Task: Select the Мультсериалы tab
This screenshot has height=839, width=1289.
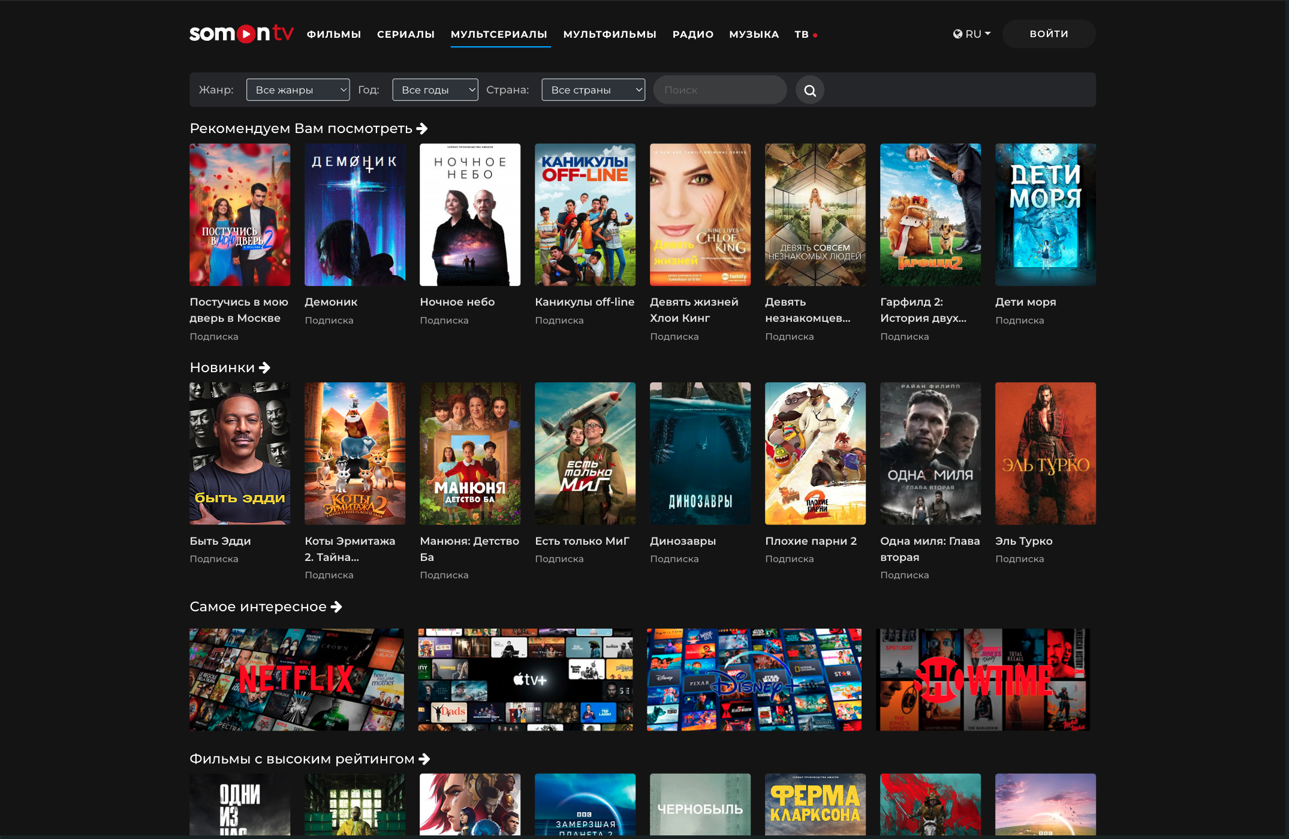Action: [499, 35]
